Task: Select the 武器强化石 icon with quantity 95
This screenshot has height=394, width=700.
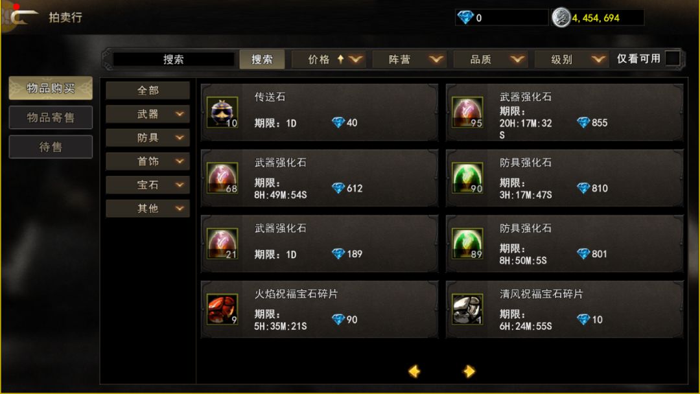Action: [x=467, y=112]
